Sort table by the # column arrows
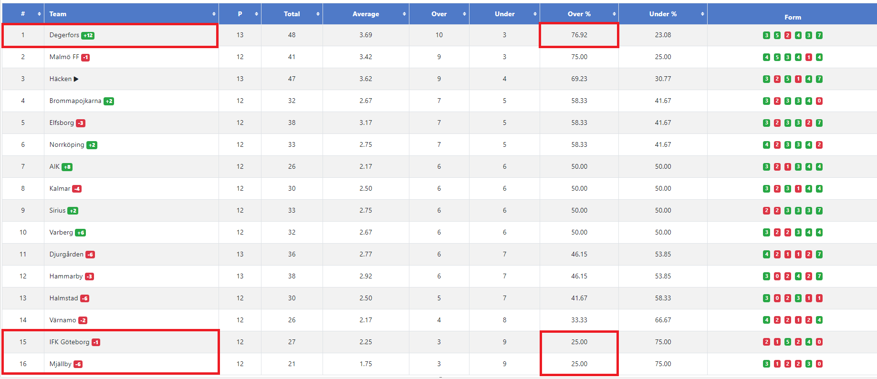Screen dimensions: 877x379 click(39, 14)
